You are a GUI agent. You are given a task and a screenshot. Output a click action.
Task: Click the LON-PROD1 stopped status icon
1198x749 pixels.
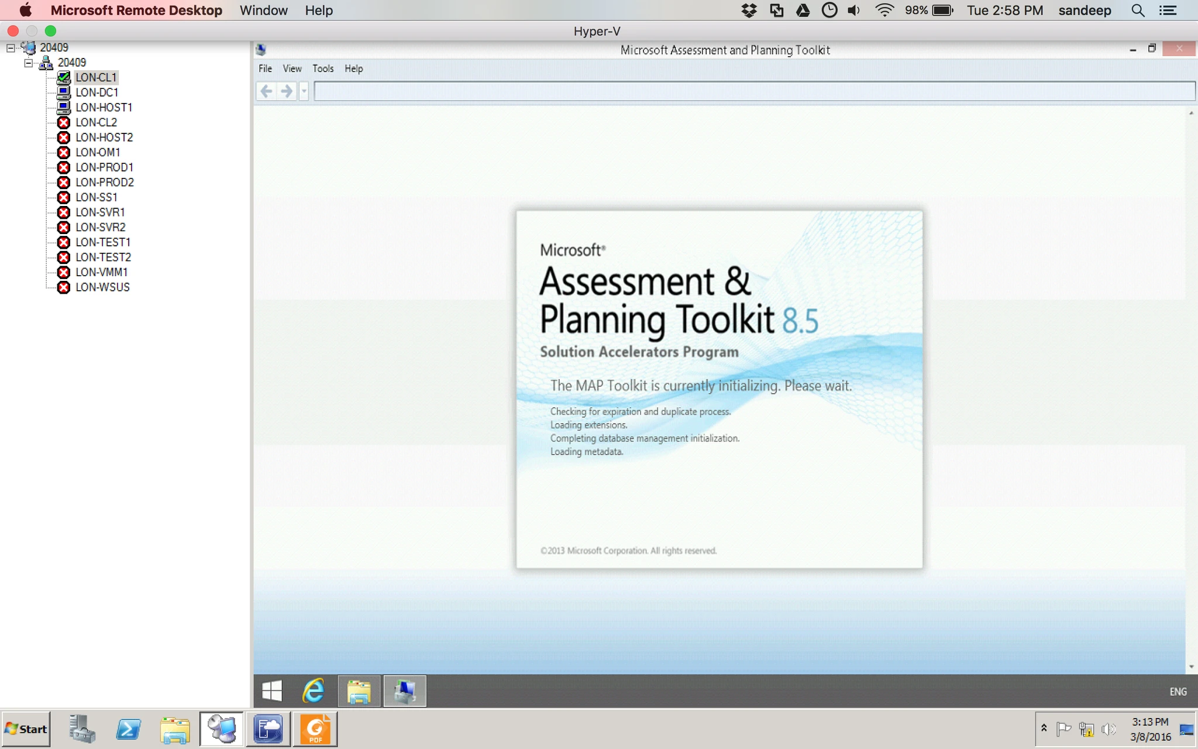(x=64, y=167)
